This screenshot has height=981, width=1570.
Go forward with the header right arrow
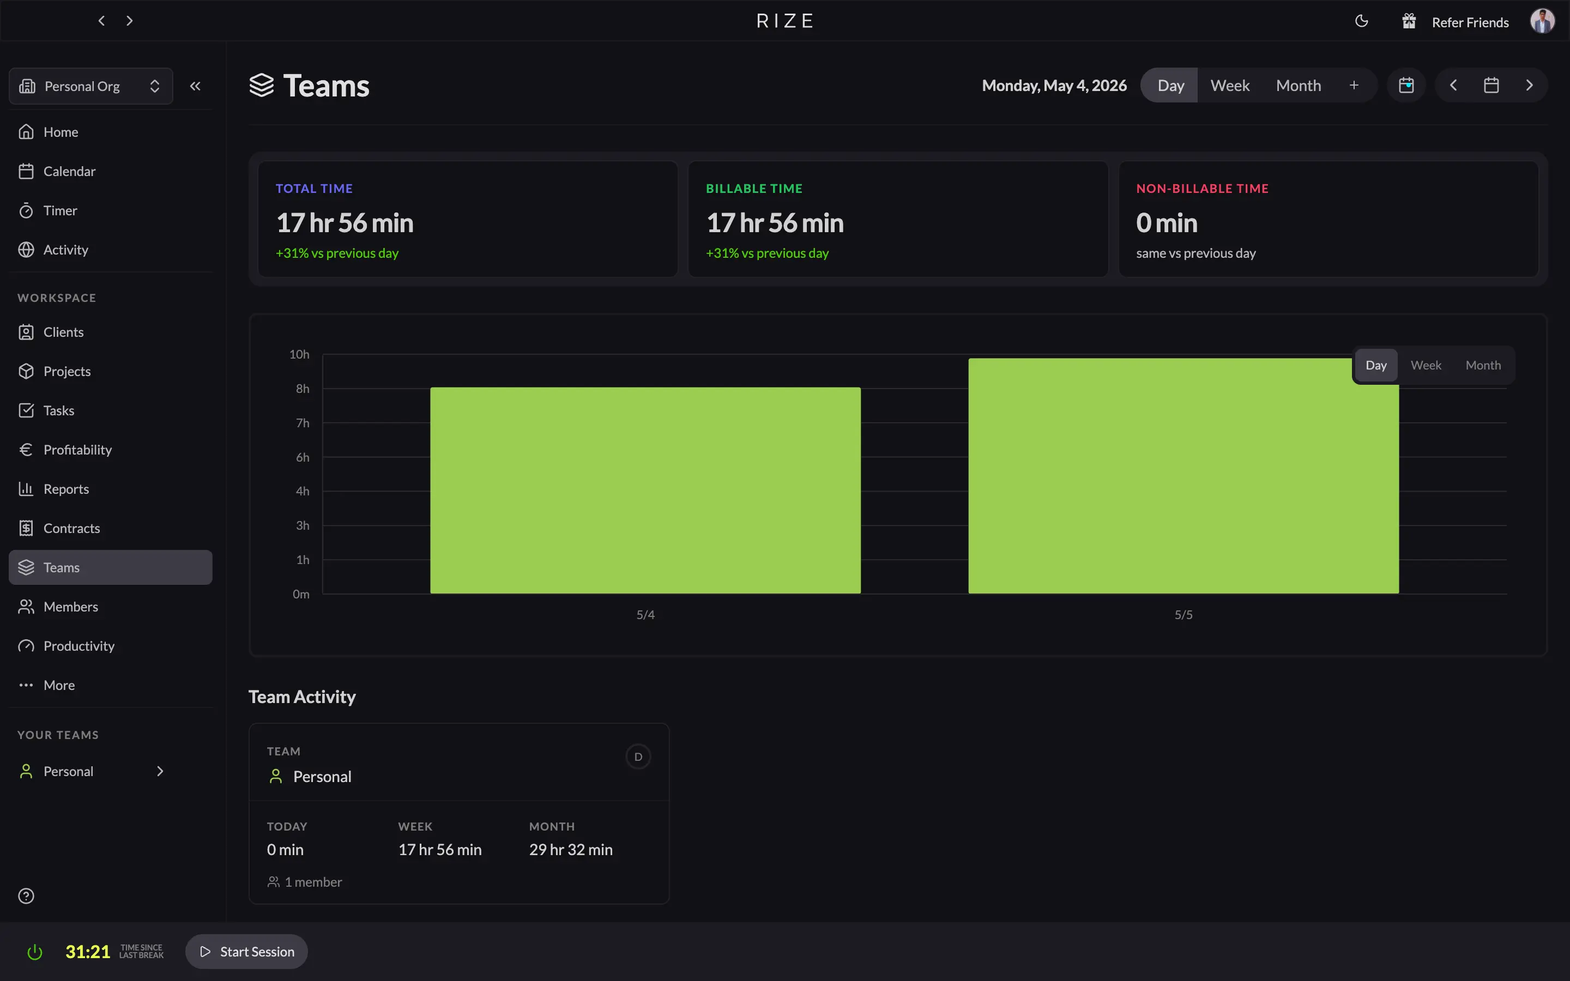click(129, 21)
